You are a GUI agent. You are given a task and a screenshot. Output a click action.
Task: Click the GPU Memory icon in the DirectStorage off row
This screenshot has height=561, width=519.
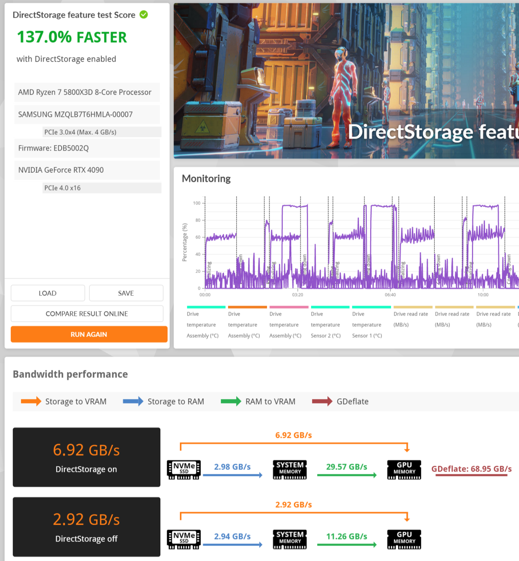404,539
